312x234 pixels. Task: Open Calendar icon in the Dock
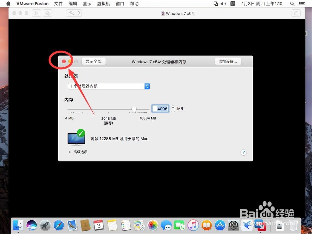pyautogui.click(x=99, y=225)
